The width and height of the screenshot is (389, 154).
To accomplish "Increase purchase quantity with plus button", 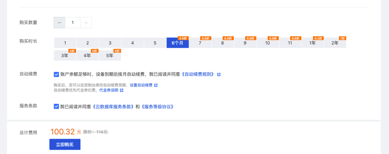I will pyautogui.click(x=86, y=23).
